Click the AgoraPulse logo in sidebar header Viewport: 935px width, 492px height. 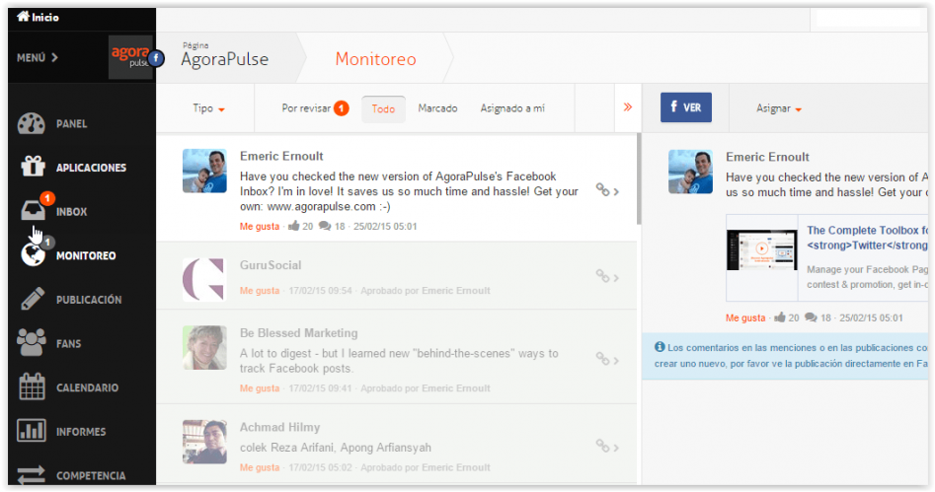point(130,57)
